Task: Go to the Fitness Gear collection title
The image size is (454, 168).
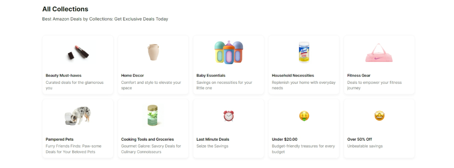Action: point(359,75)
